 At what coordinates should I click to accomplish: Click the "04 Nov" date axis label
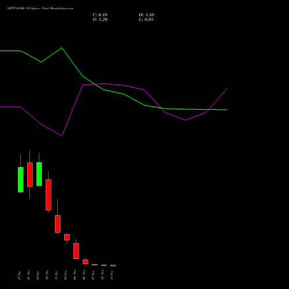[75, 275]
